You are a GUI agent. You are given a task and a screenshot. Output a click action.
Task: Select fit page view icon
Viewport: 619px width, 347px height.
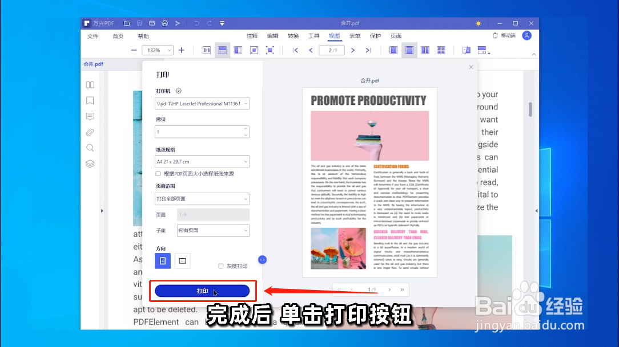(x=254, y=50)
